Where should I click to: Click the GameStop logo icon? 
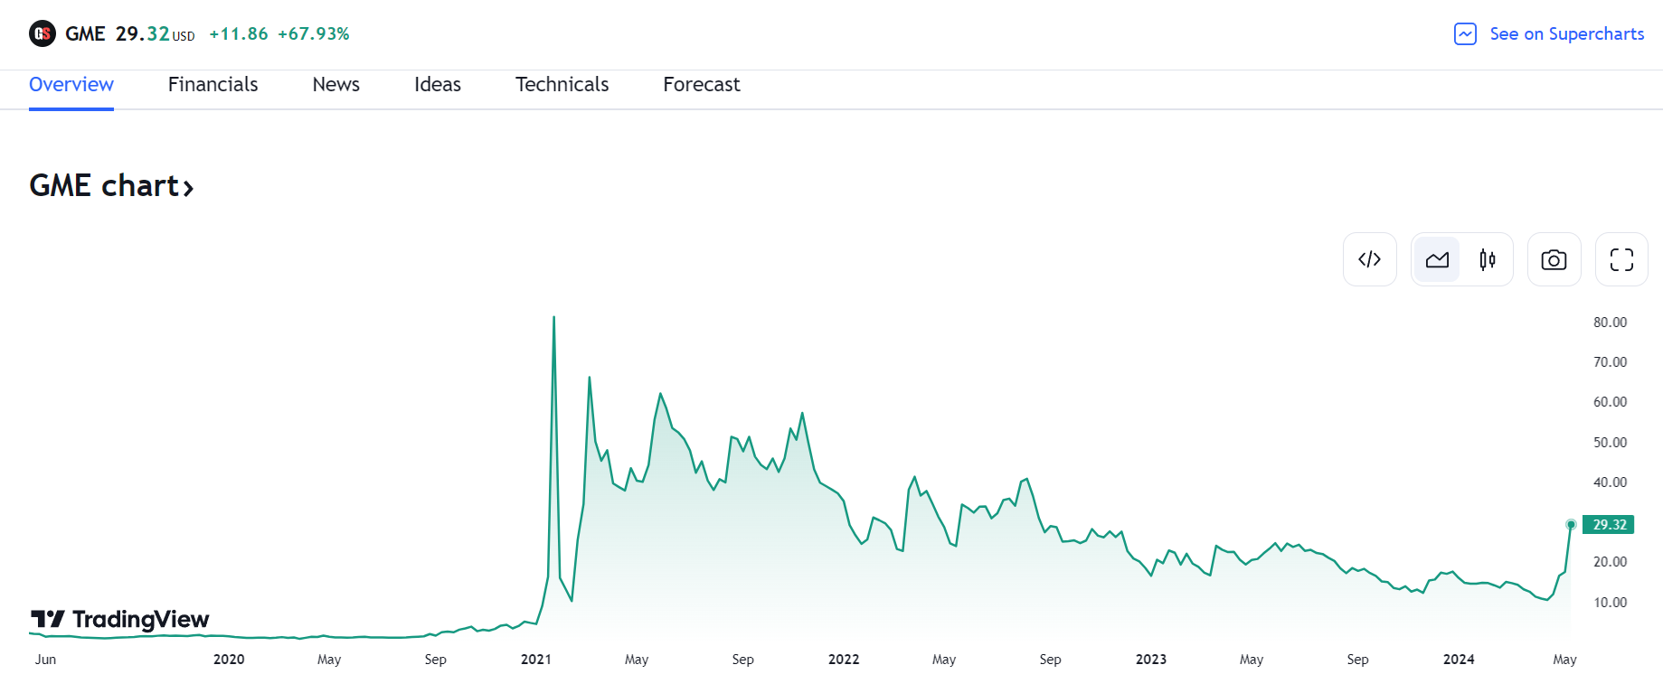pos(43,34)
